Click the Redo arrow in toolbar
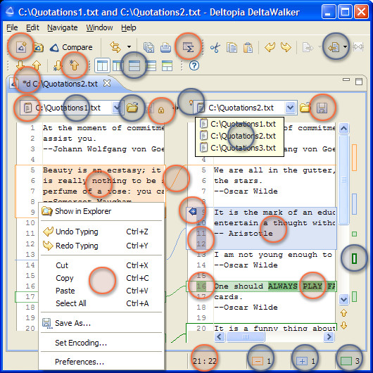Screen dimensions: 373x373 point(286,47)
